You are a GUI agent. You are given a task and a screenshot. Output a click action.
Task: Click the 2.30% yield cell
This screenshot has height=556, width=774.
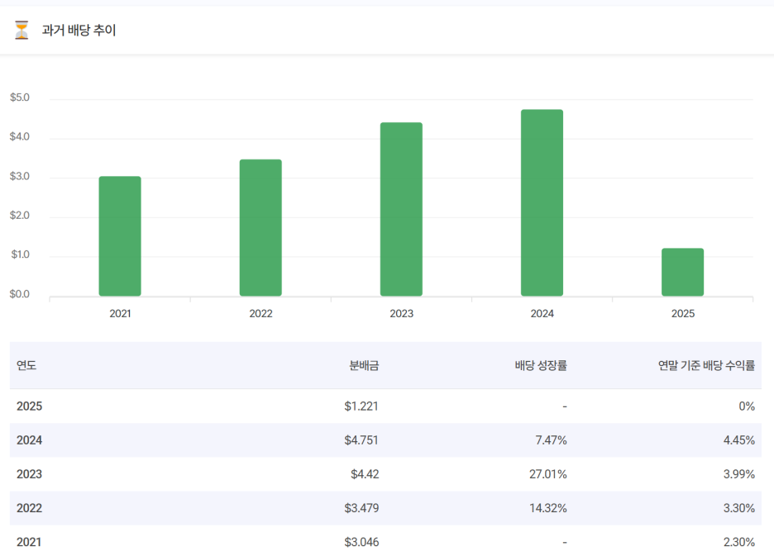(x=739, y=542)
